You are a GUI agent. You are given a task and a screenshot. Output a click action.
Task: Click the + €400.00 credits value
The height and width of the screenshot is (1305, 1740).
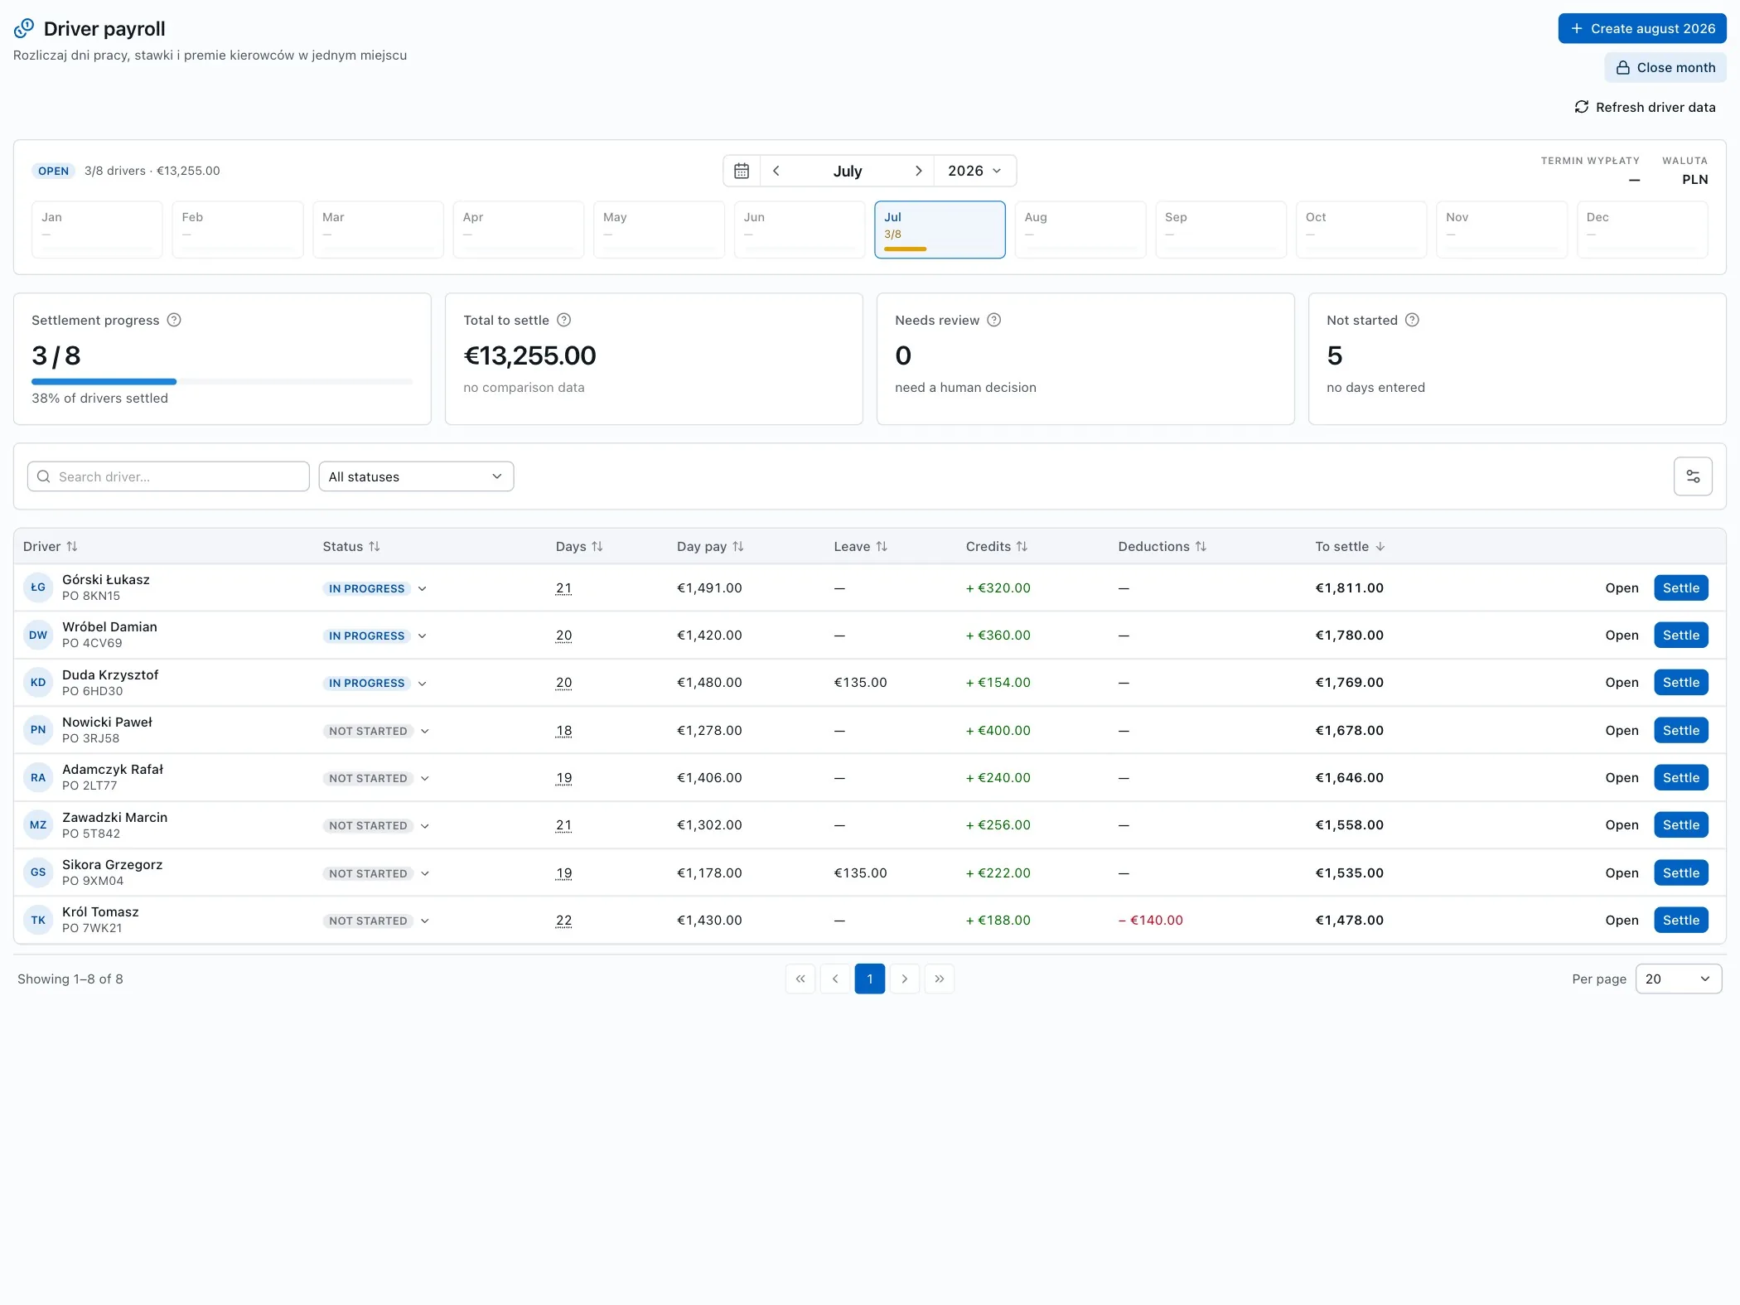(x=998, y=730)
